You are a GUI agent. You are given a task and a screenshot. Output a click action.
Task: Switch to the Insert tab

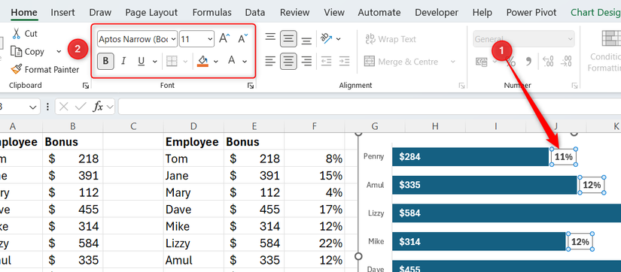click(x=62, y=12)
